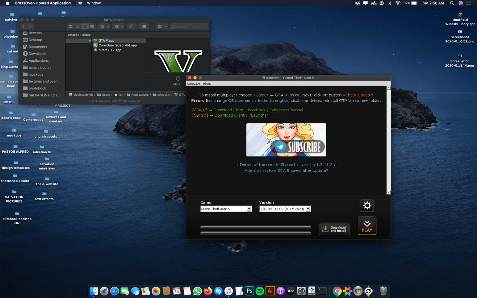Open the About menu in 7Launcher
The height and width of the screenshot is (298, 477).
[207, 84]
